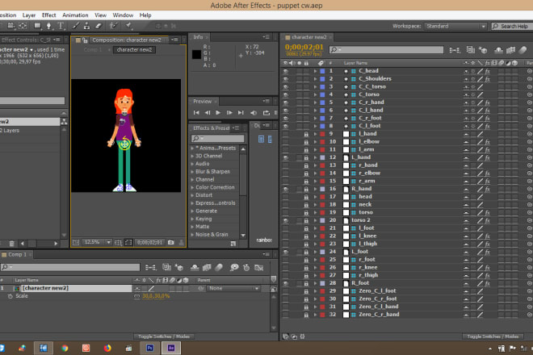
Task: Click the black color swatch in Info panel
Action: [196, 54]
